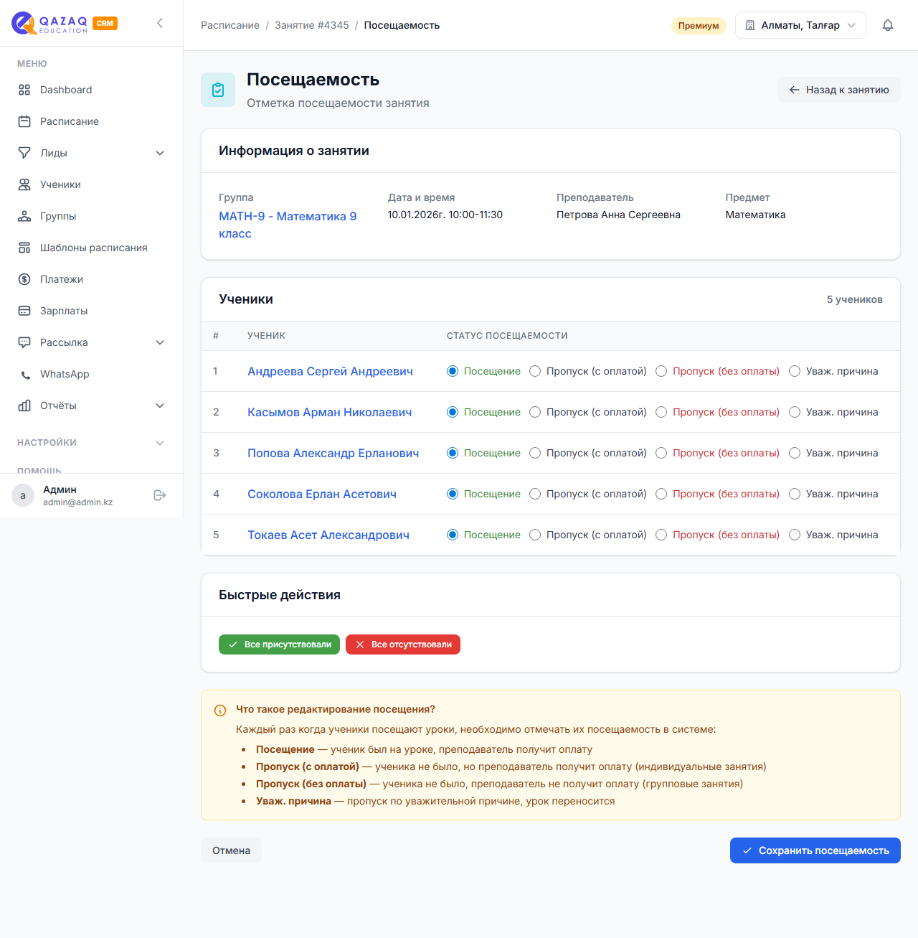Click the coin icon next to Платежи
Screen dimensions: 918x938
coord(24,279)
